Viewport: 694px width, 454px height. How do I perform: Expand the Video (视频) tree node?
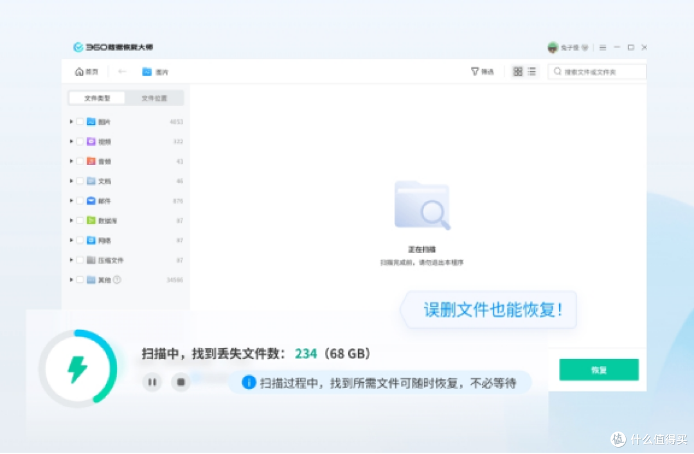tap(71, 142)
